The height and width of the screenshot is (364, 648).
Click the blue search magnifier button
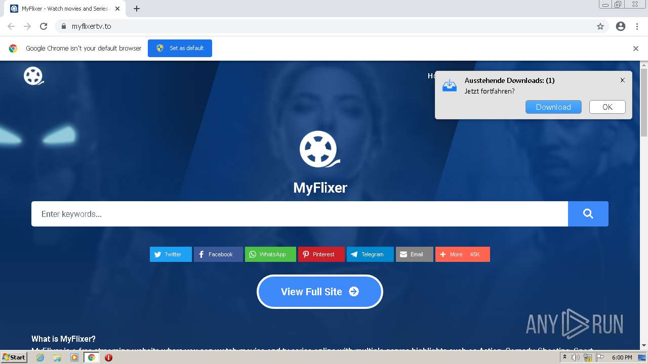588,214
